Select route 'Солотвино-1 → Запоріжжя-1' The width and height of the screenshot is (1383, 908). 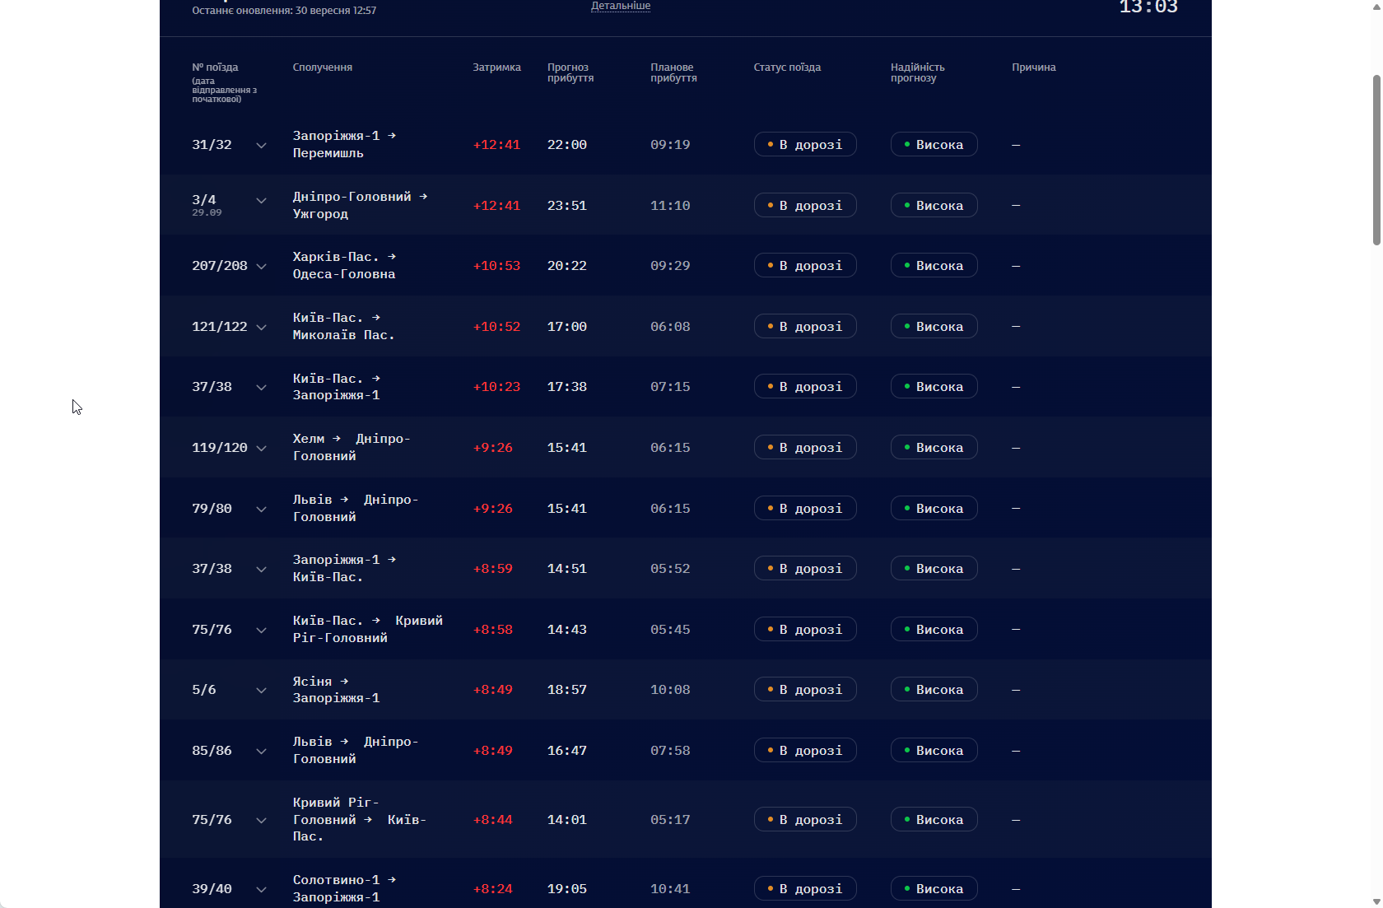(x=345, y=888)
